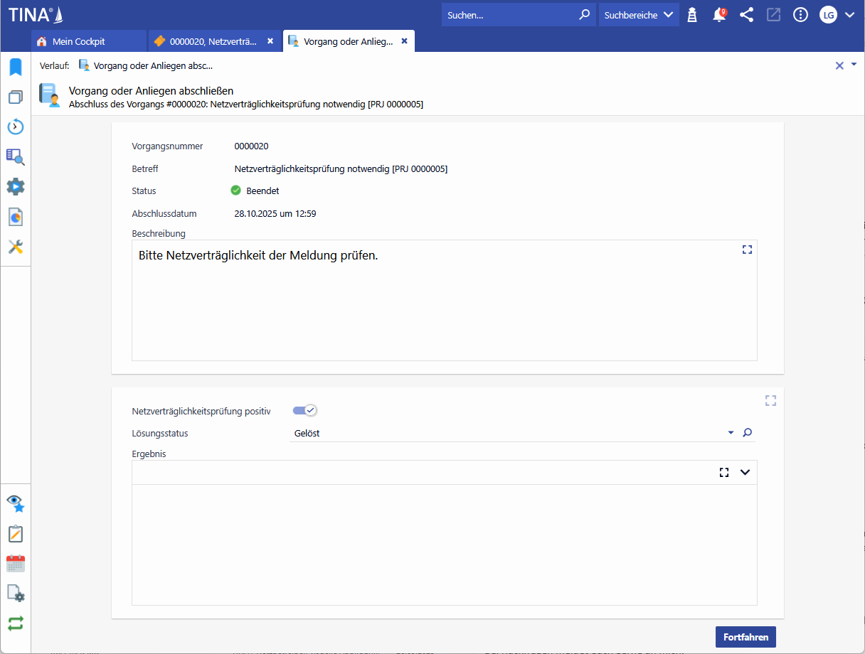Image resolution: width=865 pixels, height=654 pixels.
Task: Toggle Netzverträglichkeitsprüfung positiv switch
Action: [x=304, y=410]
